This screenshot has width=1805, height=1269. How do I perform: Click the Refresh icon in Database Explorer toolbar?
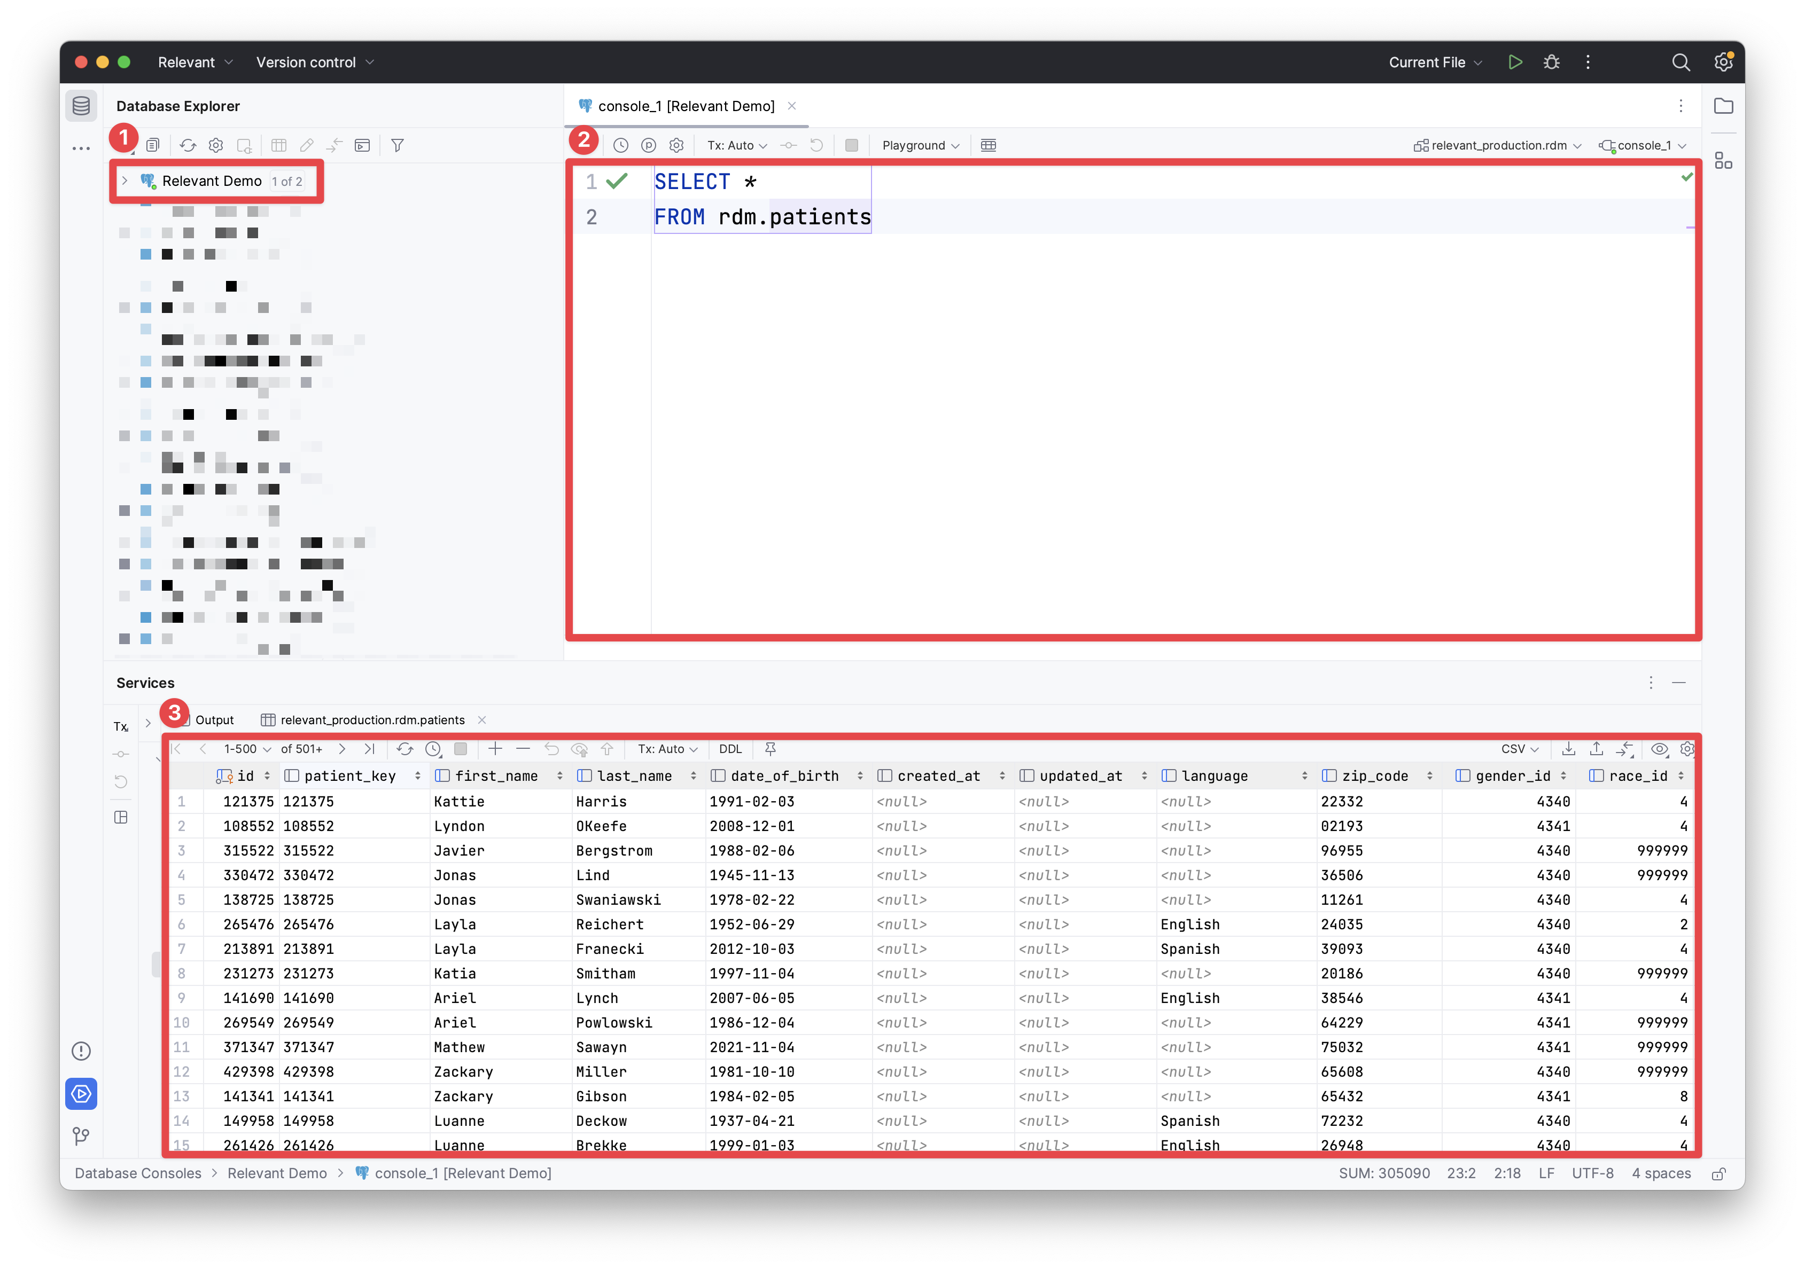pos(188,145)
